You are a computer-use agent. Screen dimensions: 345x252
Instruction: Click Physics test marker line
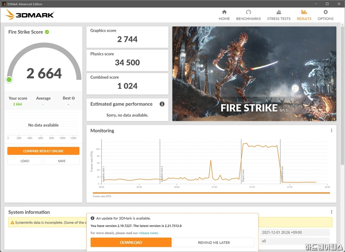pyautogui.click(x=241, y=161)
